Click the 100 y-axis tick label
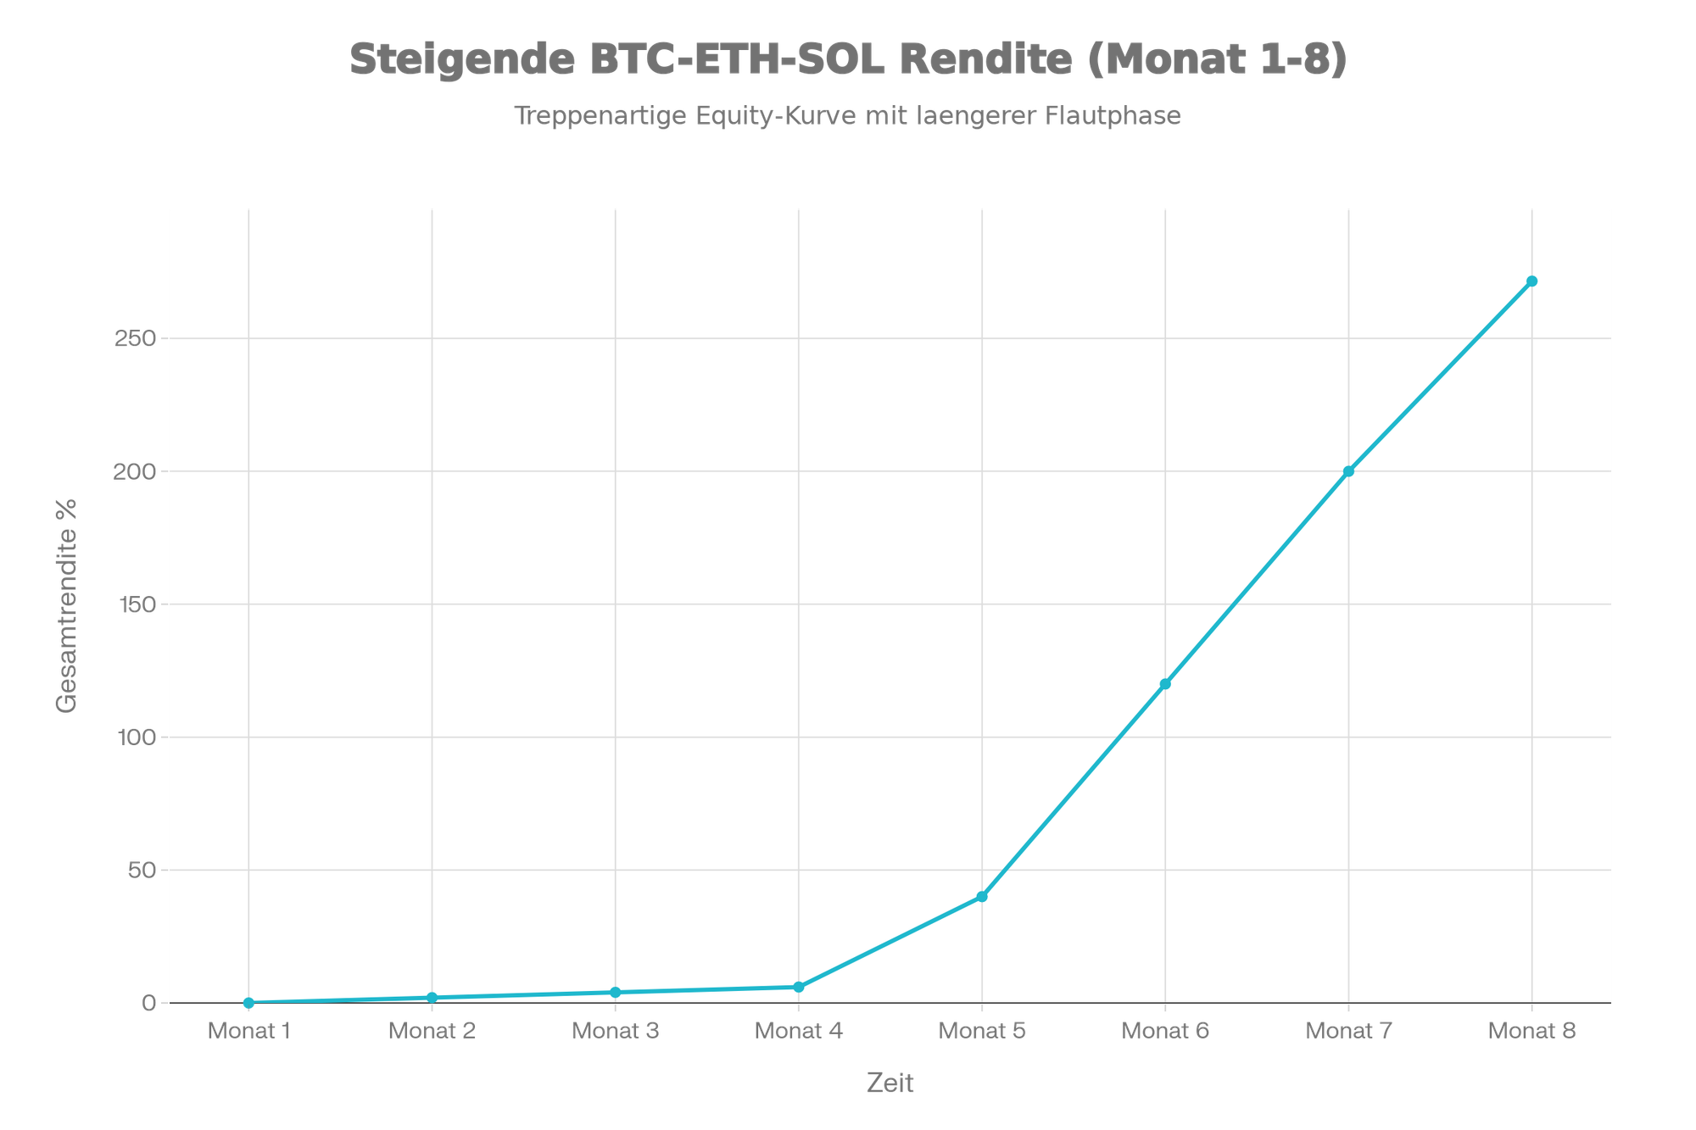 pos(137,738)
